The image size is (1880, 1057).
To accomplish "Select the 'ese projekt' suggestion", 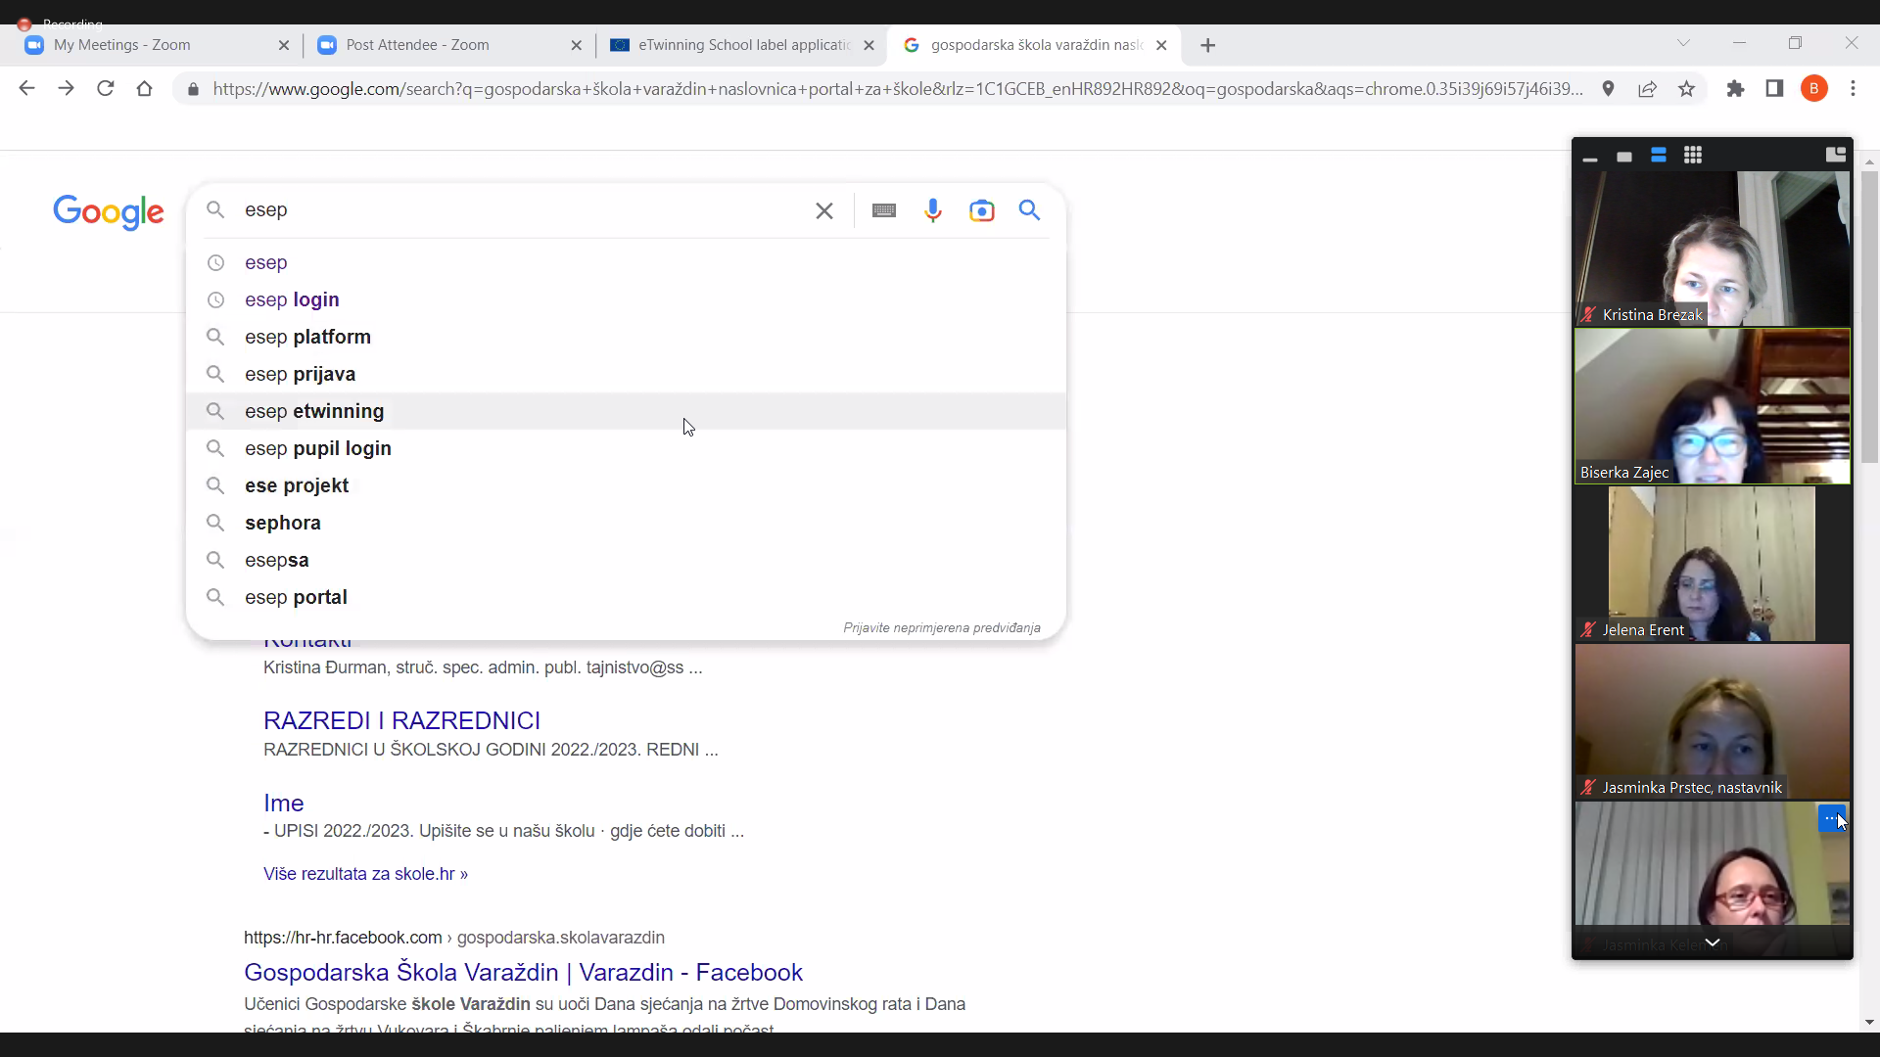I will coord(626,485).
